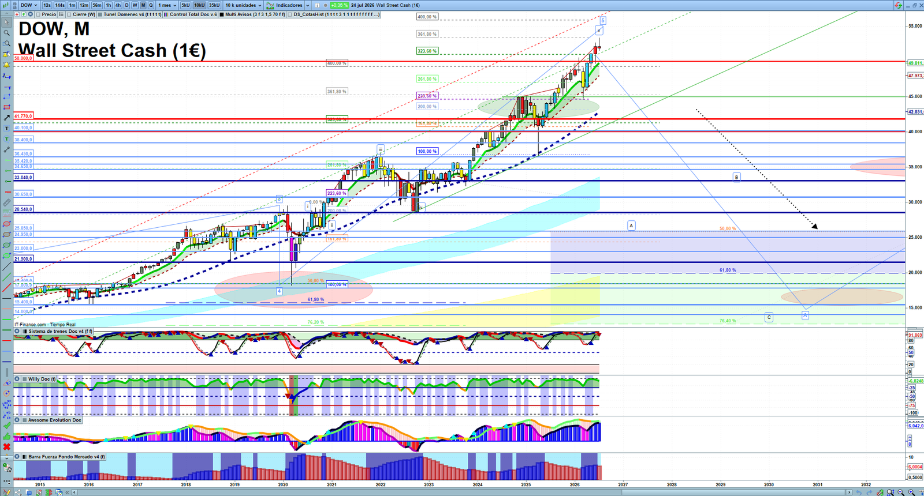Select the speech-bubble comment tool

pos(6,138)
